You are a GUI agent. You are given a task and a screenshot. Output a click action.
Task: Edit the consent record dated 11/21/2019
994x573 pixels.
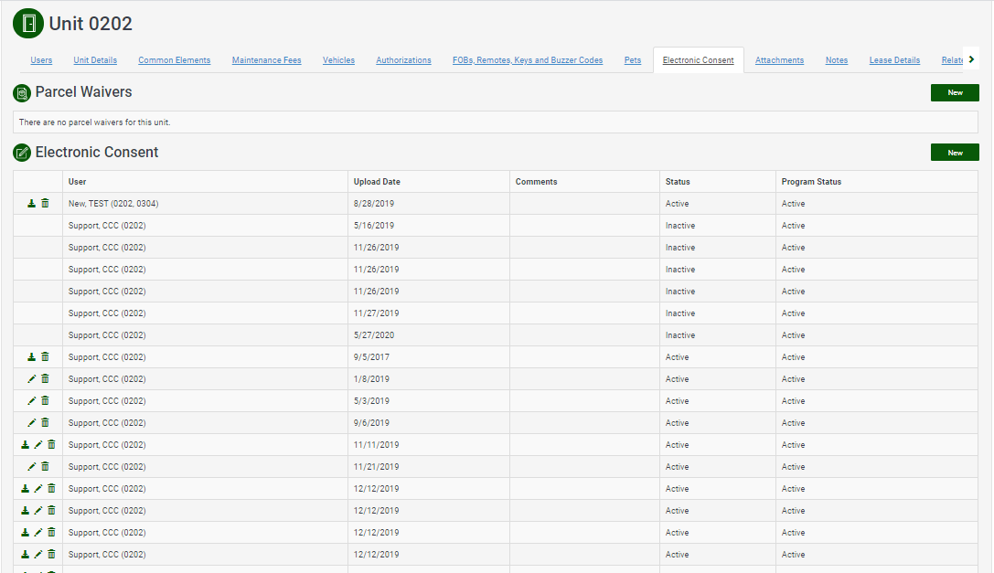click(x=31, y=467)
